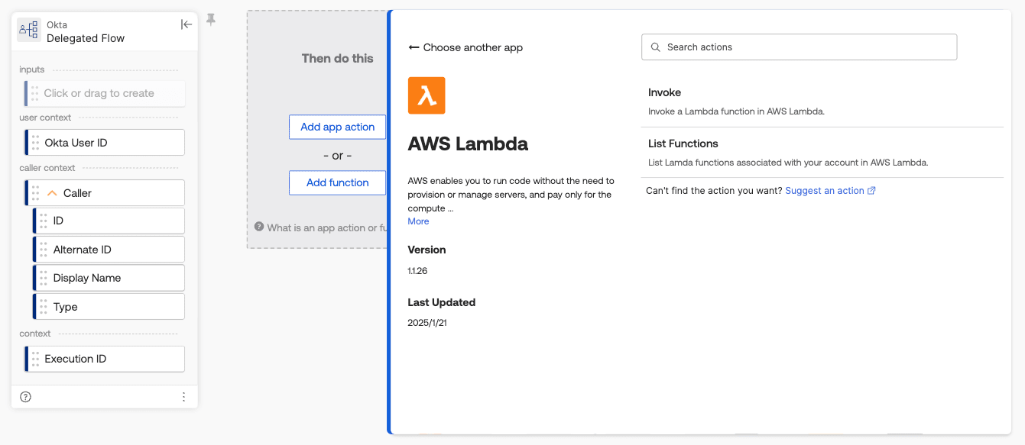
Task: Collapse the Delegated Flow card panel
Action: point(186,24)
